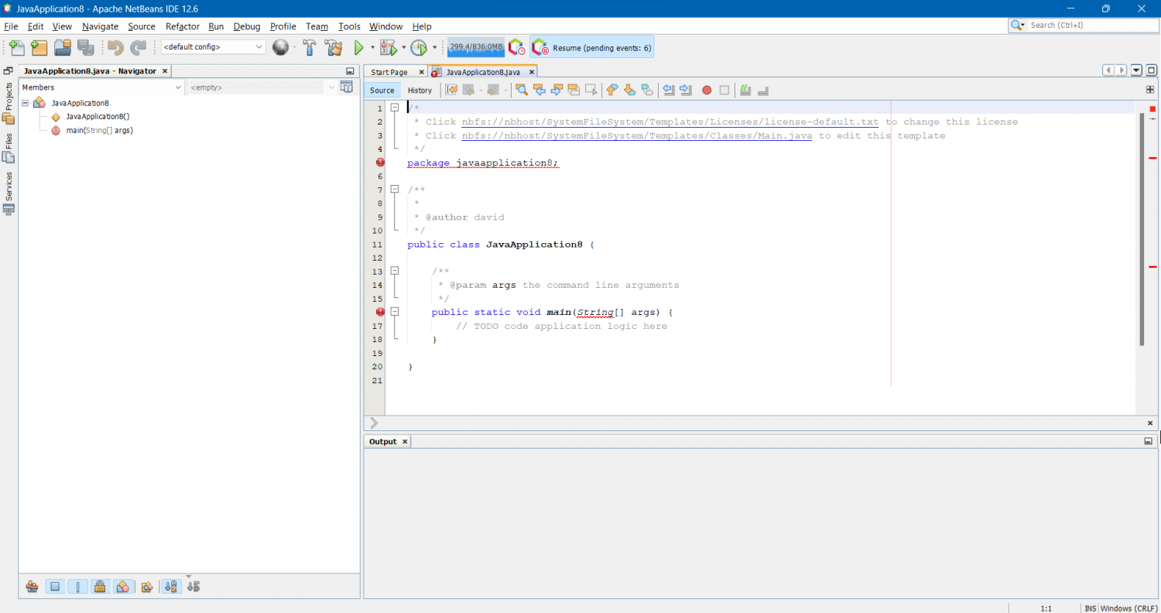This screenshot has height=613, width=1161.
Task: Create a new file from the toolbar
Action: (x=16, y=47)
